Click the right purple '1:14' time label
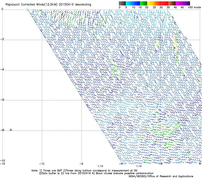The image size is (202, 178). (139, 166)
